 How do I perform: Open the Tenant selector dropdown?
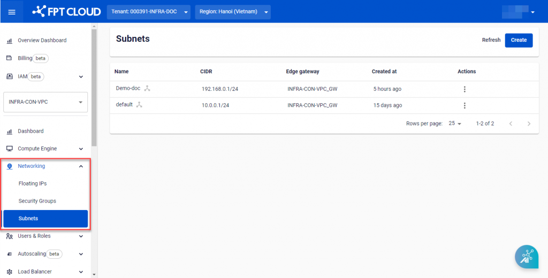148,12
